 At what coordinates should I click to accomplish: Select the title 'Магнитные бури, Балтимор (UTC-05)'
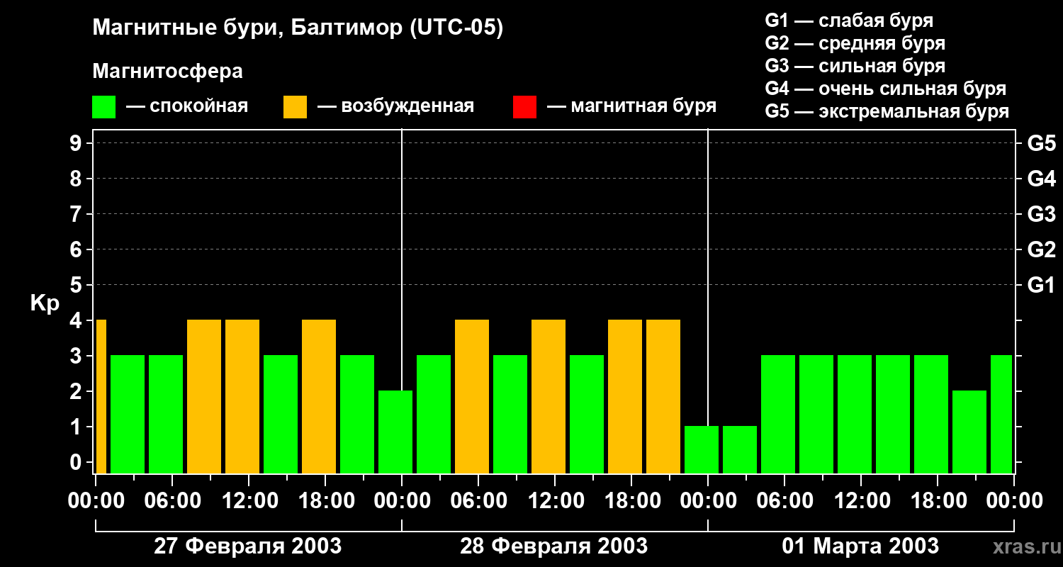298,29
